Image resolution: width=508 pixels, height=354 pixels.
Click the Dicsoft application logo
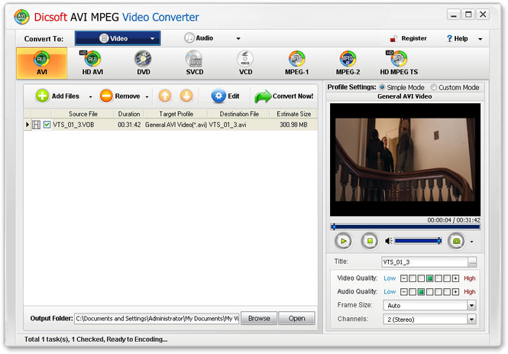coord(21,17)
